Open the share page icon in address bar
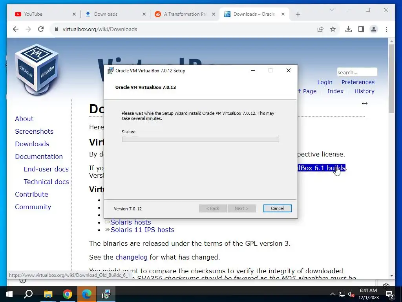 [320, 29]
